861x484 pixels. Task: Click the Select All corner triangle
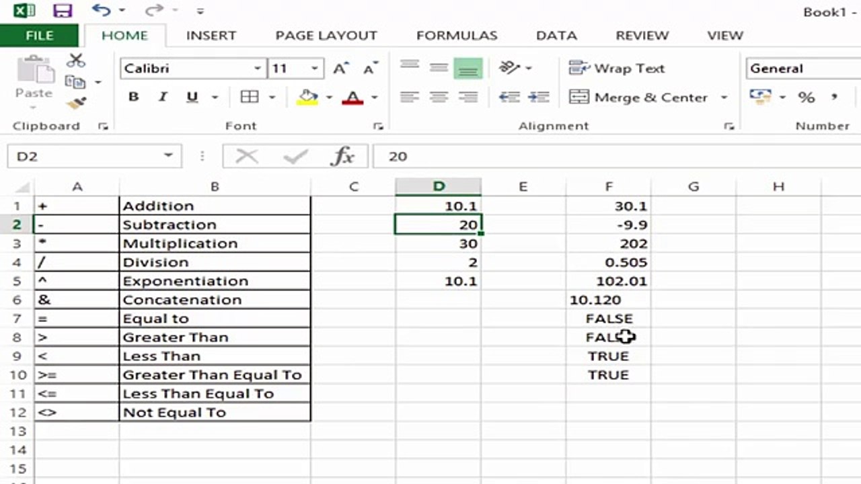click(22, 187)
